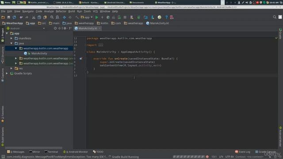Click the Project panel horizontal scrollbar
Screen dimensions: 283x159
tap(34, 148)
